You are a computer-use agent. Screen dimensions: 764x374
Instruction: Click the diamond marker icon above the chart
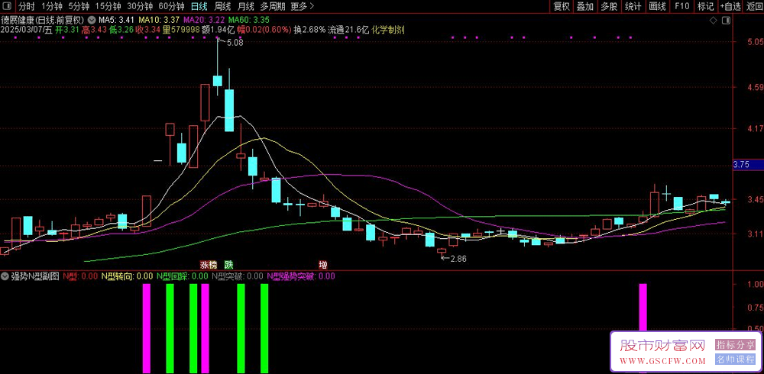click(713, 21)
